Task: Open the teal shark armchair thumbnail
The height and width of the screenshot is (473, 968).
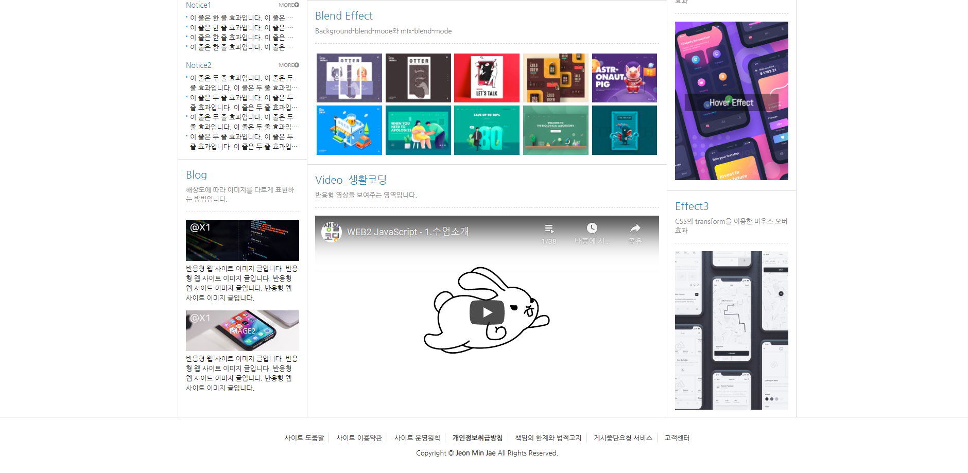Action: 625,130
